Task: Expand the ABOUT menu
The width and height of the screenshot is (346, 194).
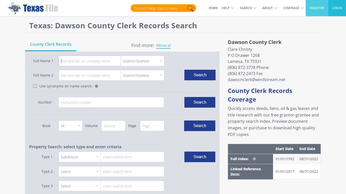Action: coord(270,8)
